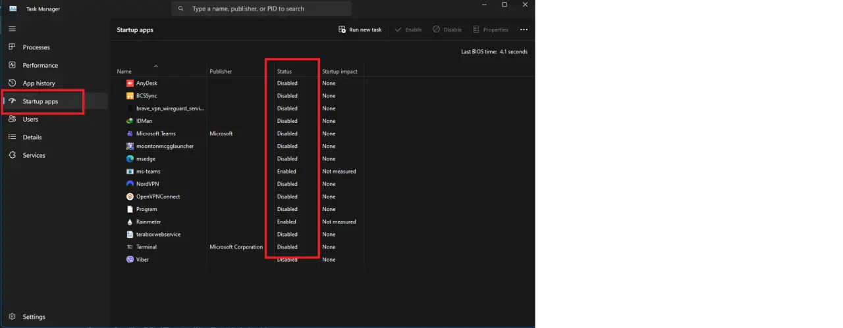
Task: Select the NordVPN row name
Action: pyautogui.click(x=148, y=183)
